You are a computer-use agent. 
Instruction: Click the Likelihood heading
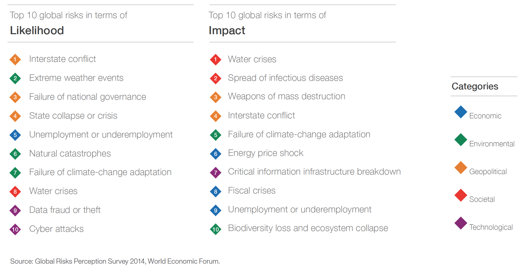click(x=37, y=31)
